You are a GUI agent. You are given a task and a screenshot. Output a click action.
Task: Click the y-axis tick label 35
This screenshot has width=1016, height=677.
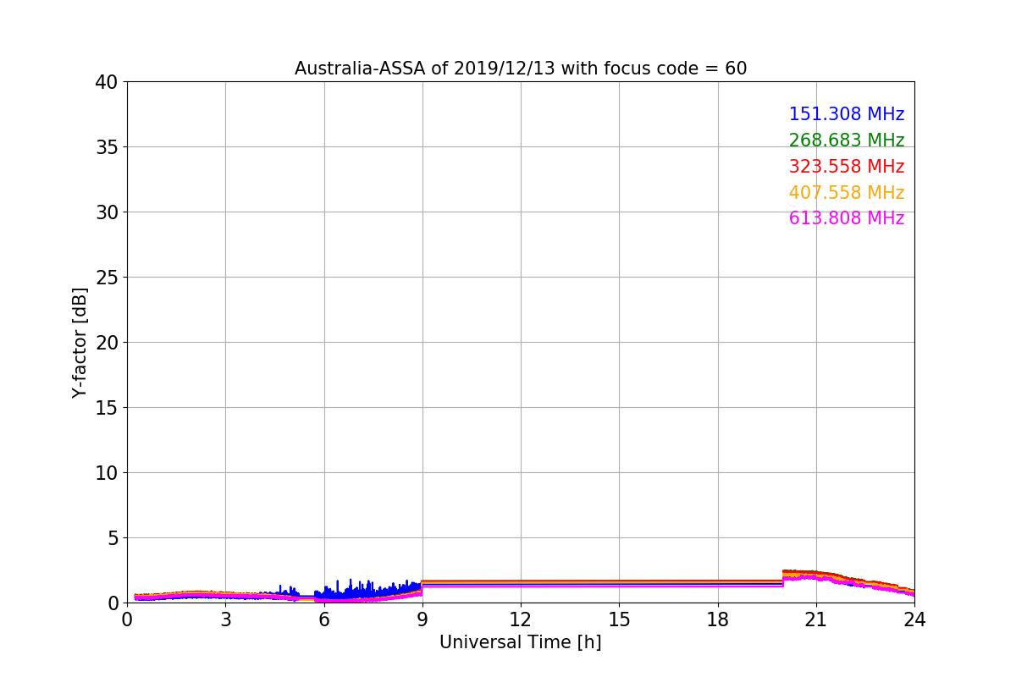pos(107,147)
